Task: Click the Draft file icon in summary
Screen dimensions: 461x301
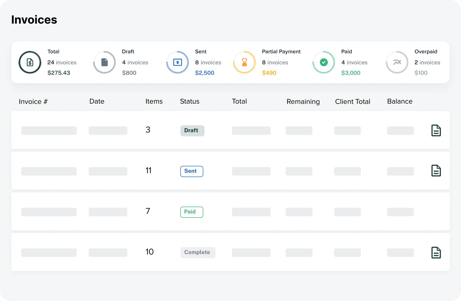Action: click(104, 62)
